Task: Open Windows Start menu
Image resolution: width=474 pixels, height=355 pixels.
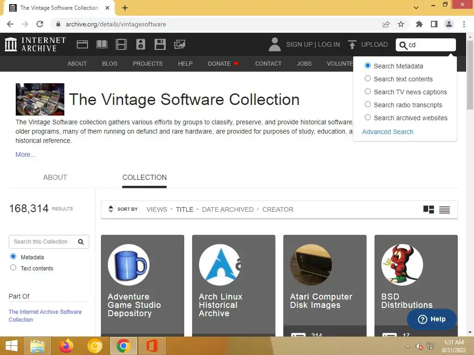Action: (12, 346)
